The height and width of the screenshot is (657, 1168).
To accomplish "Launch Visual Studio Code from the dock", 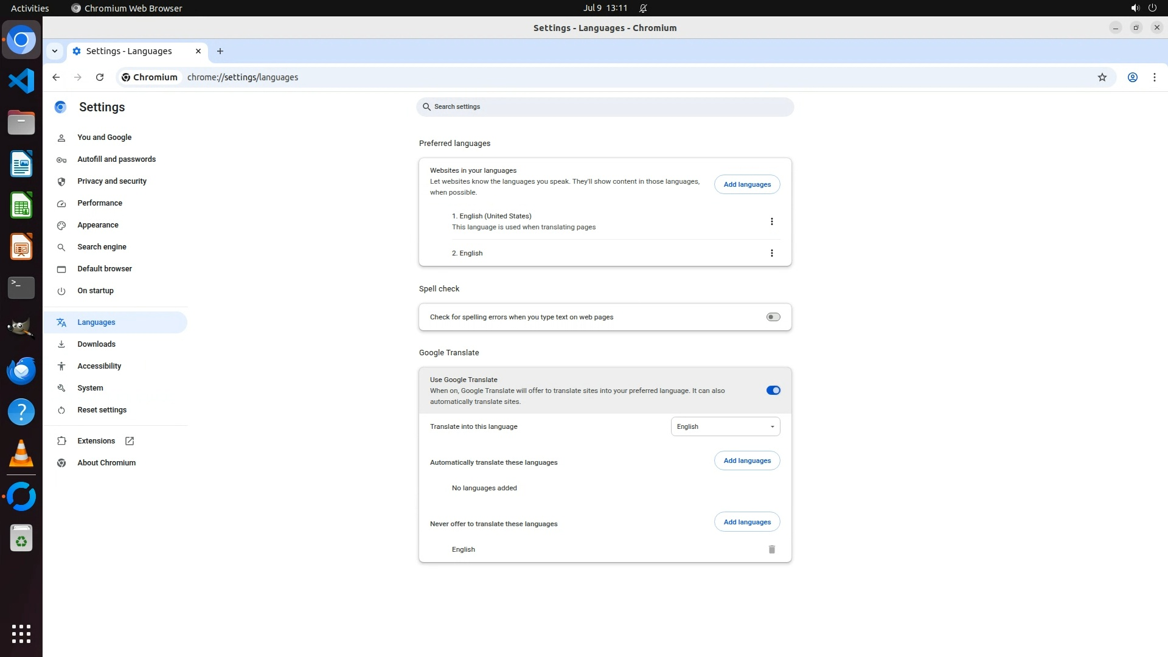I will click(21, 81).
